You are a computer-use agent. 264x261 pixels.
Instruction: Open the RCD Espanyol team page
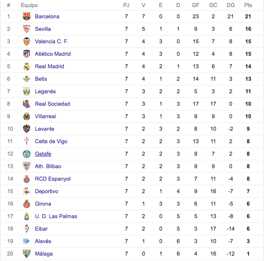pyautogui.click(x=53, y=179)
